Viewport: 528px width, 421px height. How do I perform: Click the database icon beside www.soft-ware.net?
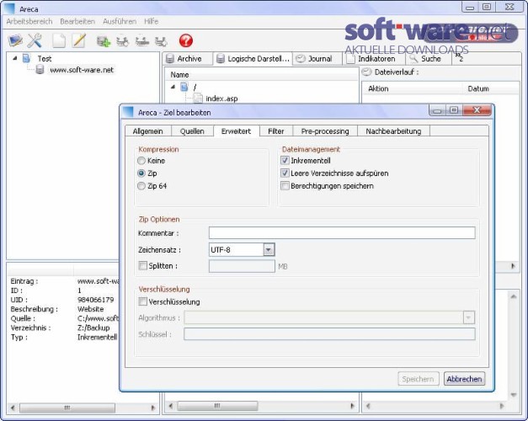40,70
